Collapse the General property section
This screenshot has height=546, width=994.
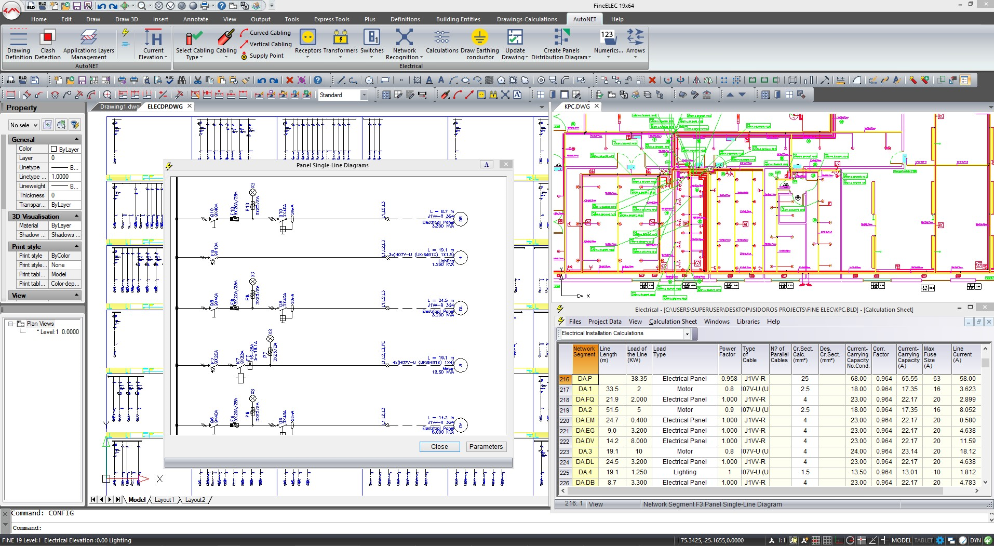pyautogui.click(x=77, y=139)
